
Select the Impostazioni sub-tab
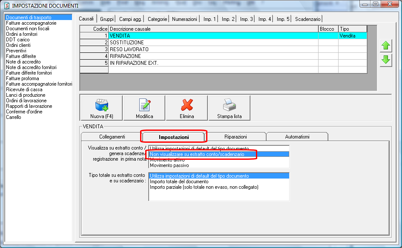[174, 137]
